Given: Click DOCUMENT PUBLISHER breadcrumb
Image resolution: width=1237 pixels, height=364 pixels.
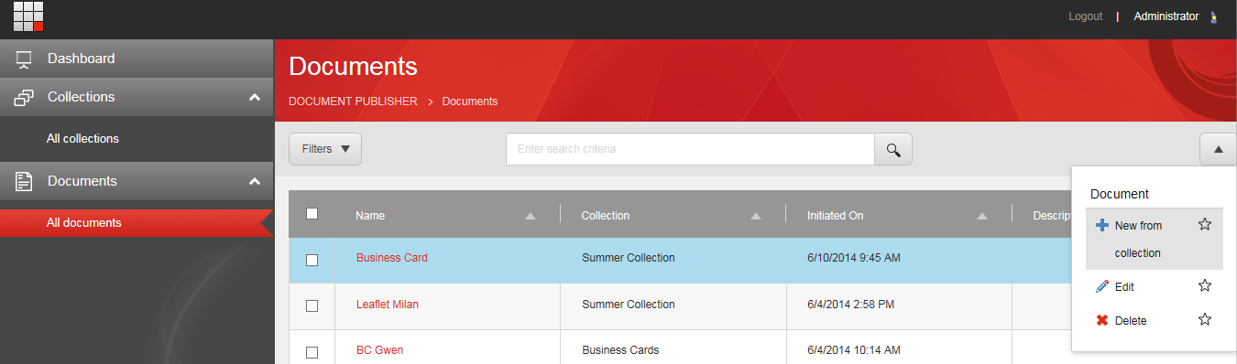Looking at the screenshot, I should coord(353,102).
